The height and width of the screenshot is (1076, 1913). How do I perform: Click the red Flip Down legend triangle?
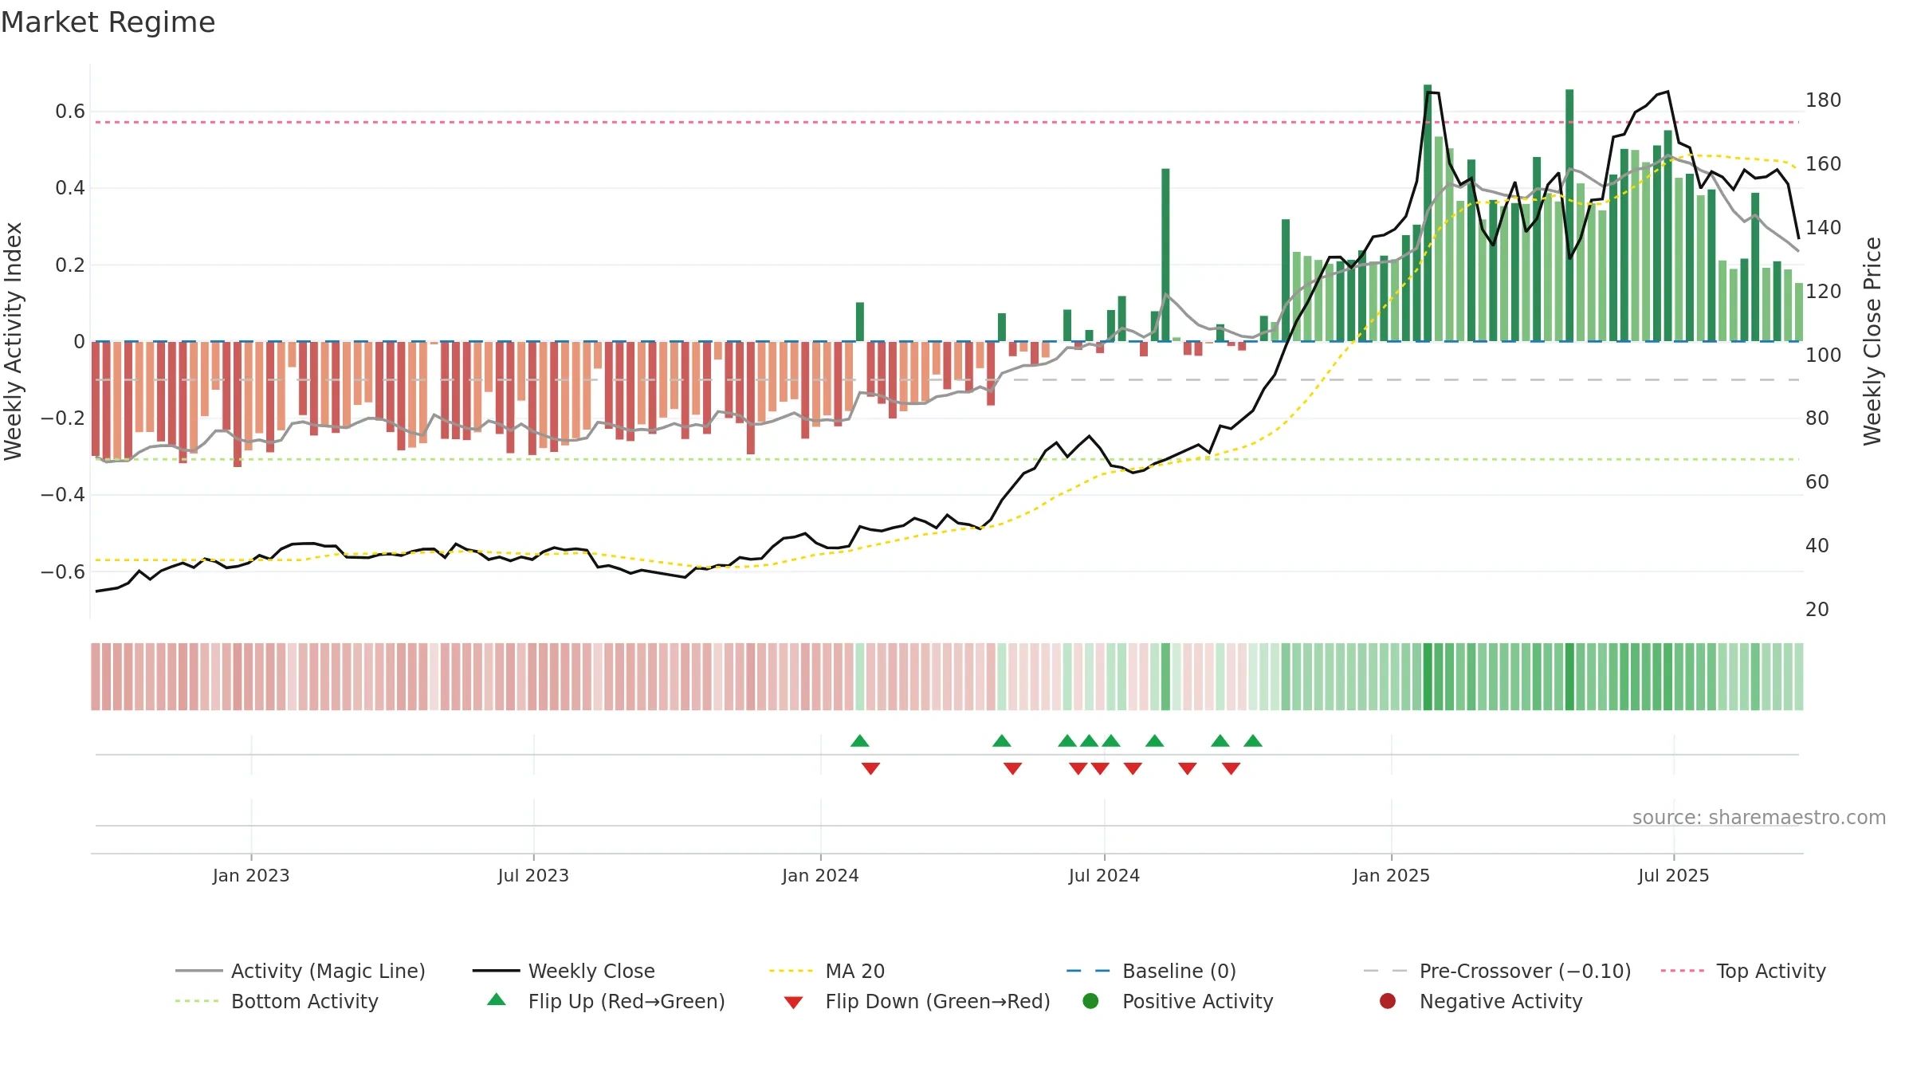click(x=793, y=1003)
